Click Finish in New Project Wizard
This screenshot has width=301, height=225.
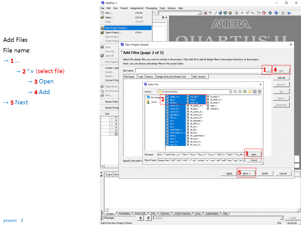(265, 173)
